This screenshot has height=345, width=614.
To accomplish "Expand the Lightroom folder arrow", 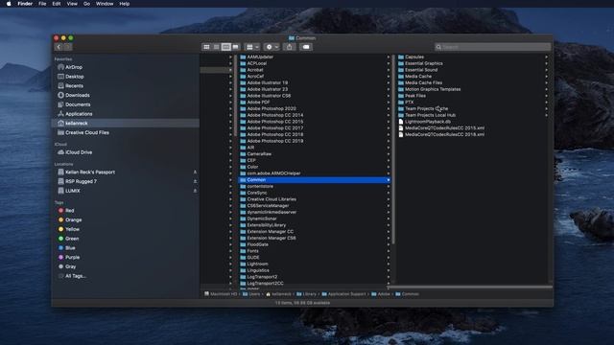I will 388,264.
